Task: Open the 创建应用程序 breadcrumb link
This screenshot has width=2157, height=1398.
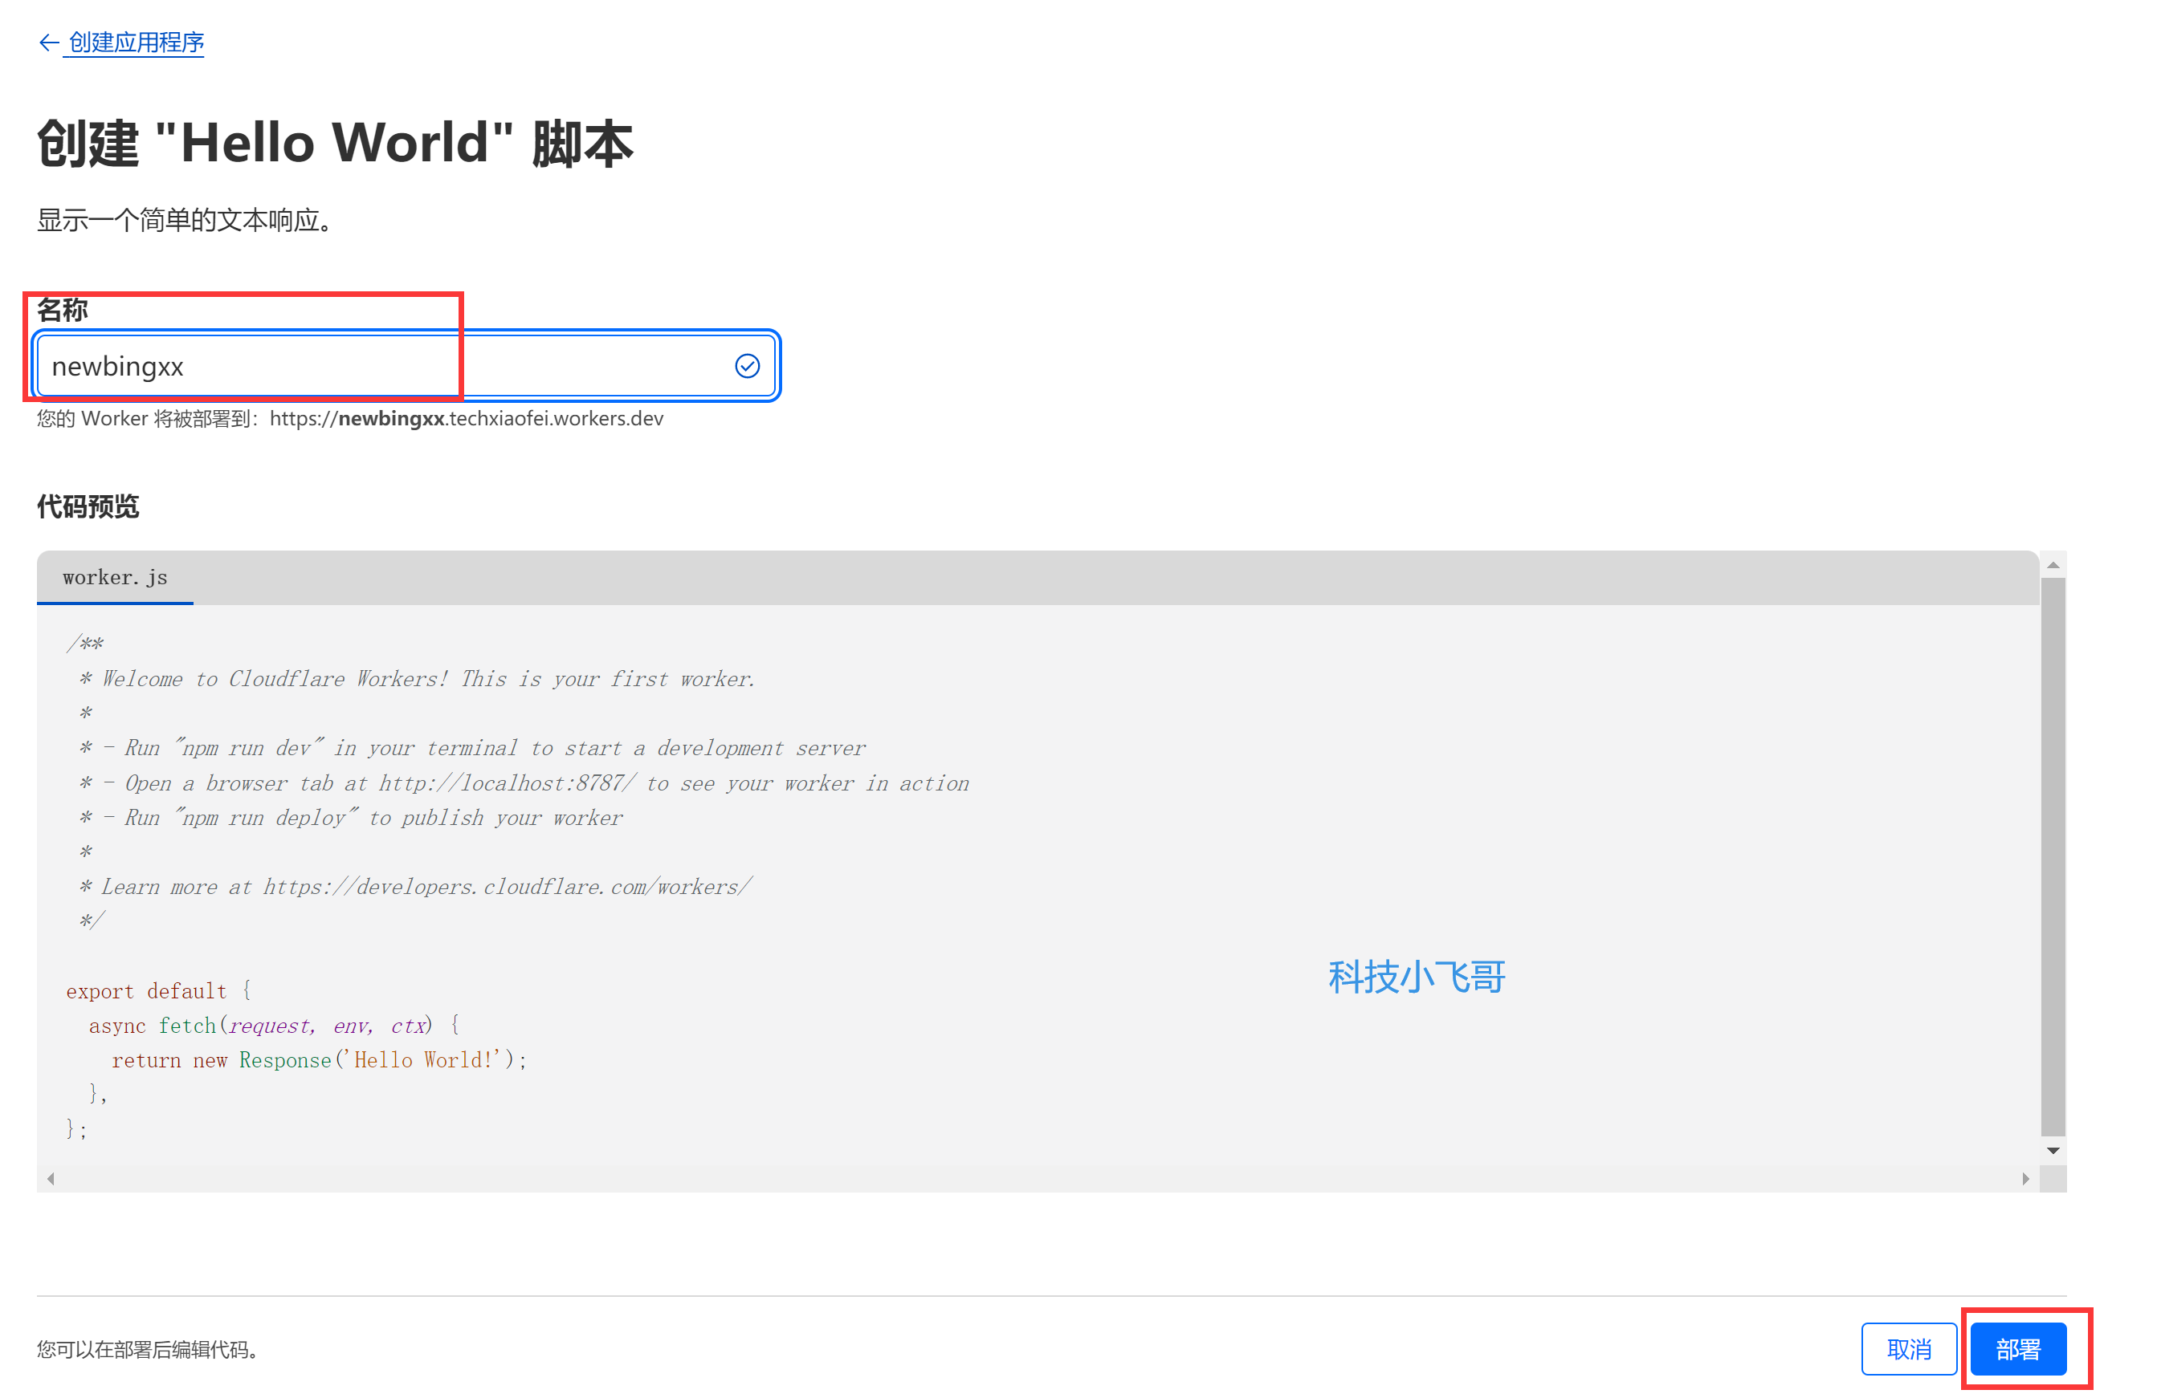Action: (x=137, y=43)
